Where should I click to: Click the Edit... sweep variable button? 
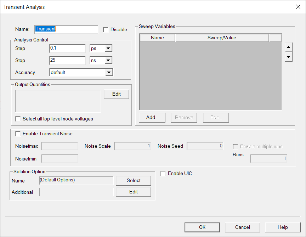216,117
